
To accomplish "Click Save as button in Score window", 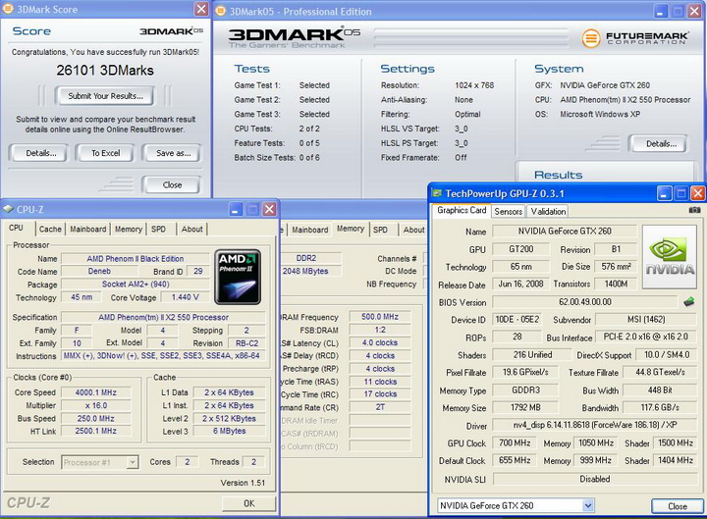I will pos(173,153).
